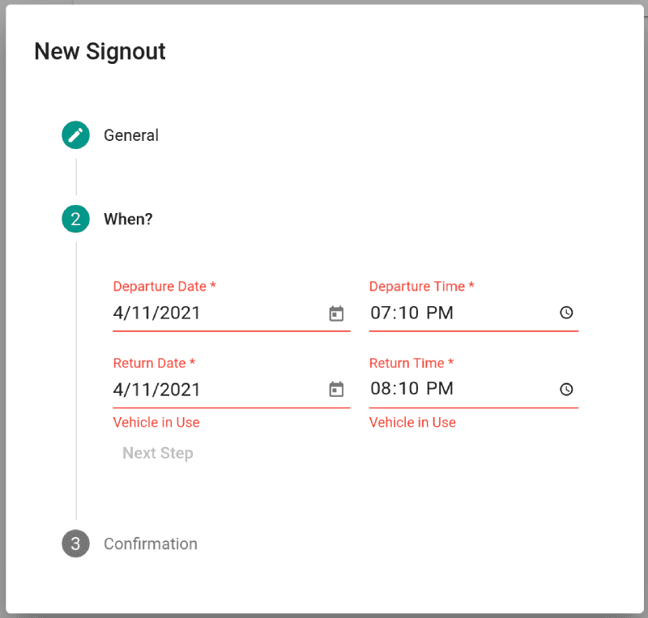The height and width of the screenshot is (618, 648).
Task: Open the Return Time clock picker icon
Action: point(566,389)
